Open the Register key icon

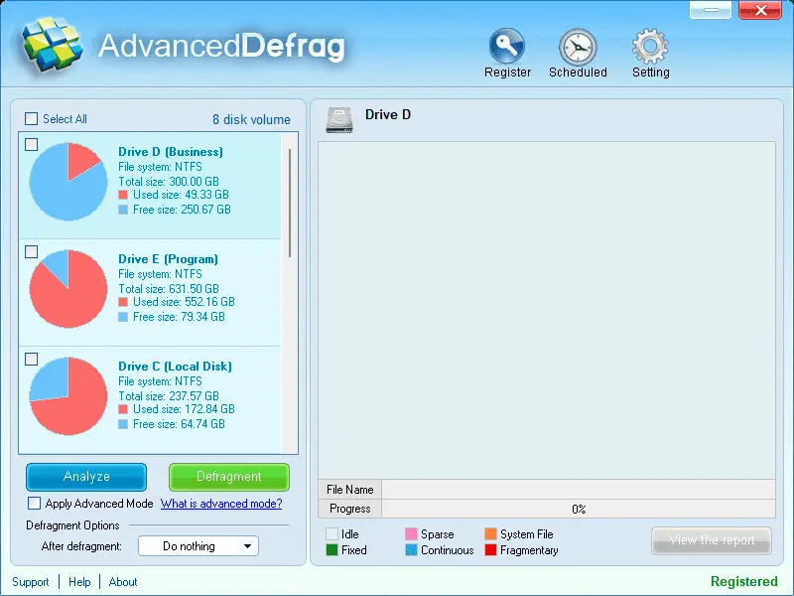point(506,46)
